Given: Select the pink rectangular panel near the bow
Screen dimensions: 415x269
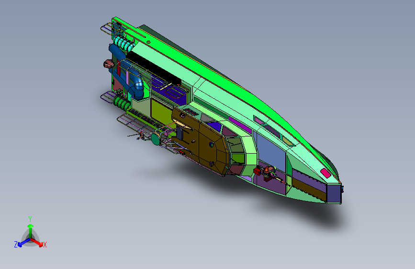Looking at the screenshot, I should click(x=325, y=173).
